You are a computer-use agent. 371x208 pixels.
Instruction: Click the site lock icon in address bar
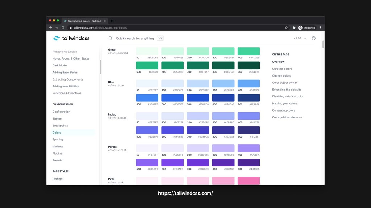(71, 28)
